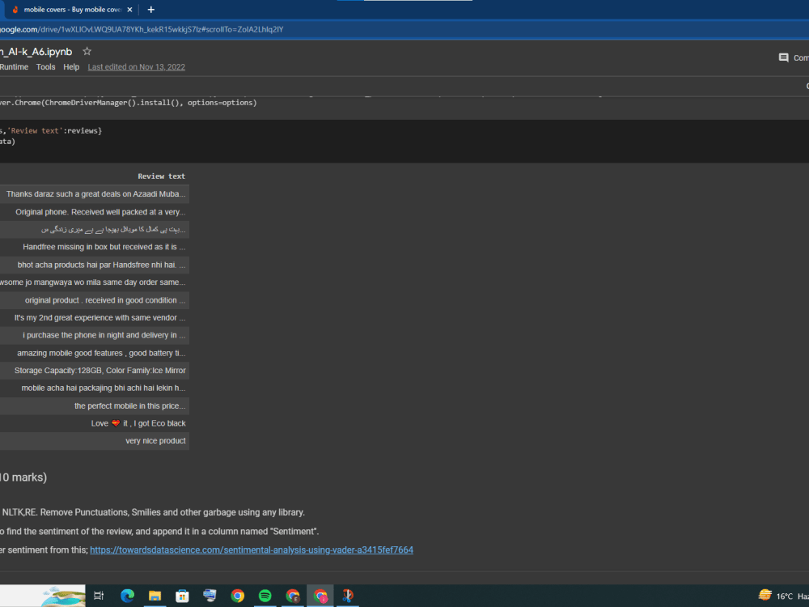
Task: Select row 'the perfect mobile in this price'
Action: 95,405
